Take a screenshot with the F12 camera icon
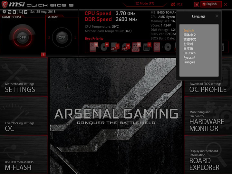The height and width of the screenshot is (174, 232). coord(173,4)
